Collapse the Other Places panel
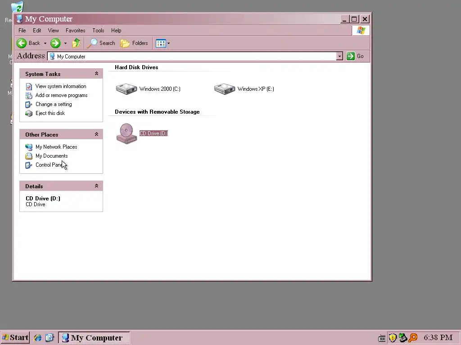The image size is (461, 345). (96, 134)
